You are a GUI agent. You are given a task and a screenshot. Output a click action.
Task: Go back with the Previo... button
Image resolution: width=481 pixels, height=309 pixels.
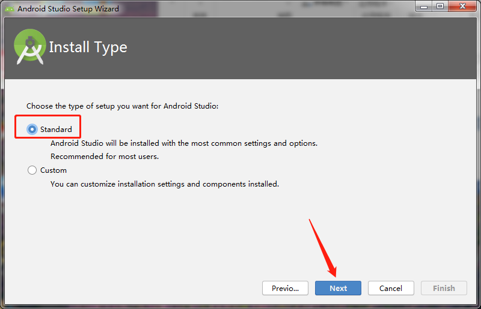[285, 288]
